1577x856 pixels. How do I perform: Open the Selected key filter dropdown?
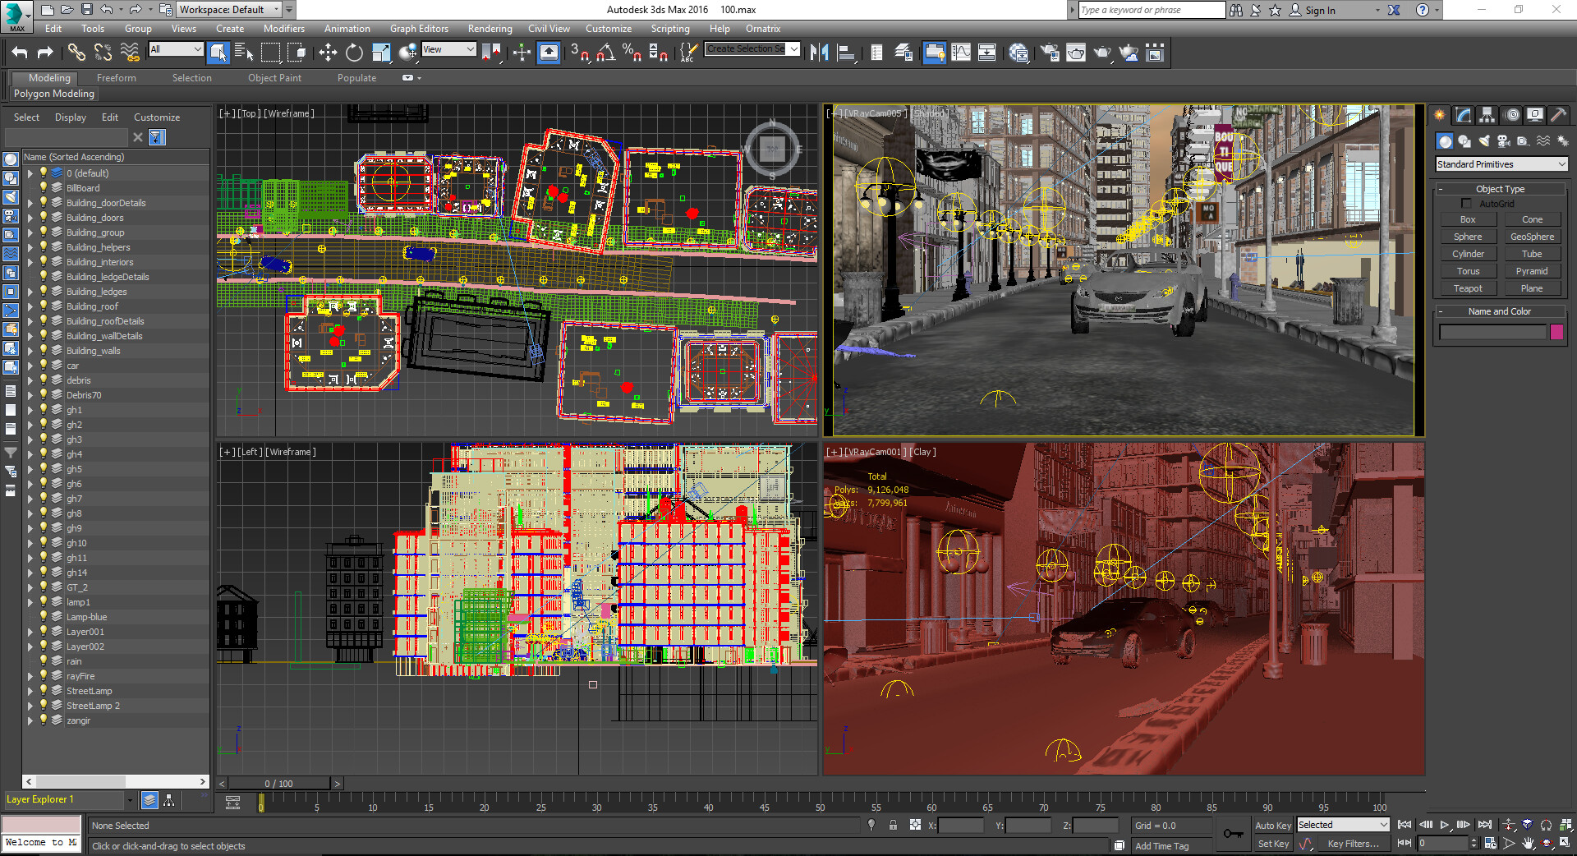click(1342, 825)
